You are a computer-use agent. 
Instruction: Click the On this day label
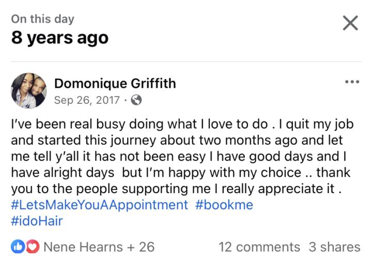43,19
